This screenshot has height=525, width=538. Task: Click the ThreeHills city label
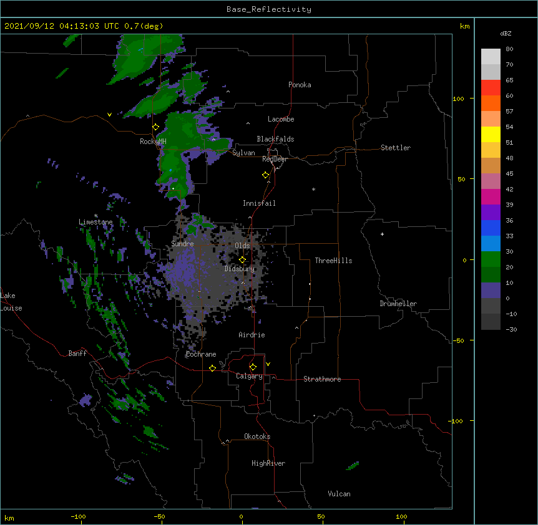coord(333,261)
